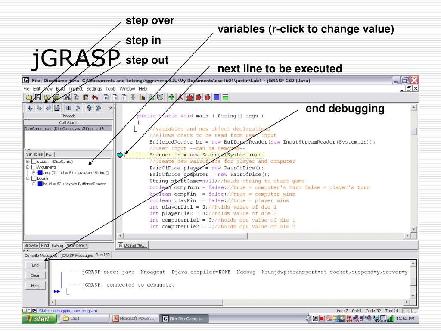
Task: Click the Auto Step debug icon
Action: pyautogui.click(x=89, y=108)
